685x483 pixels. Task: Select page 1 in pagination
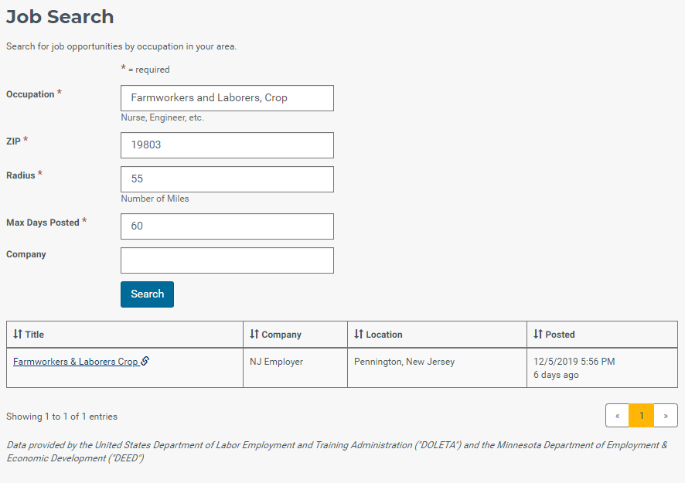641,416
